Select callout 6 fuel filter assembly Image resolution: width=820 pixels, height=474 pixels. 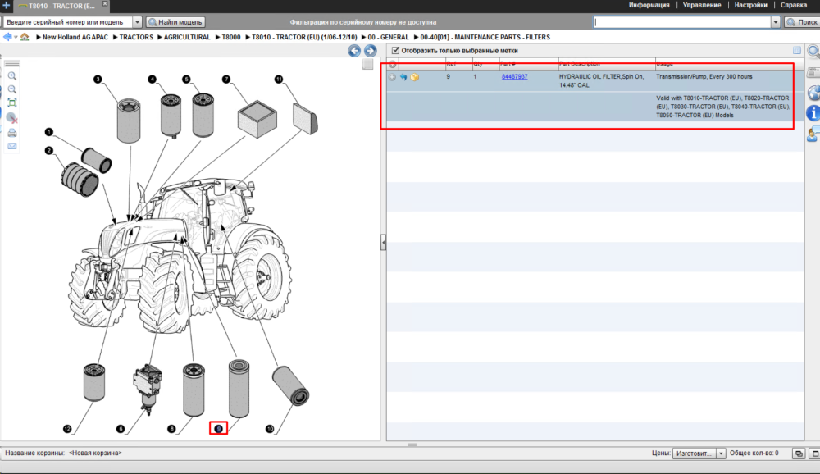pyautogui.click(x=121, y=429)
